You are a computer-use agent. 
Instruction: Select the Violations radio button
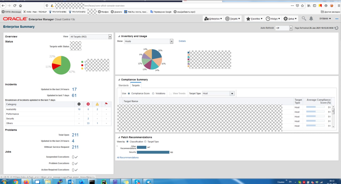(x=153, y=94)
